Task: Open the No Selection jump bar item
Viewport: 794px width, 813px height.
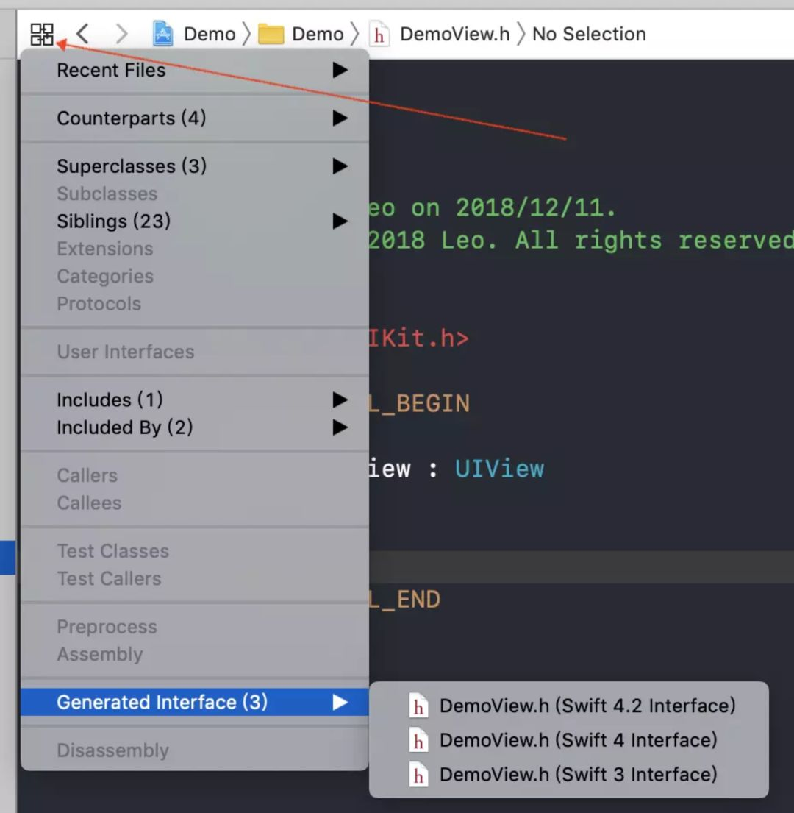Action: click(x=589, y=35)
